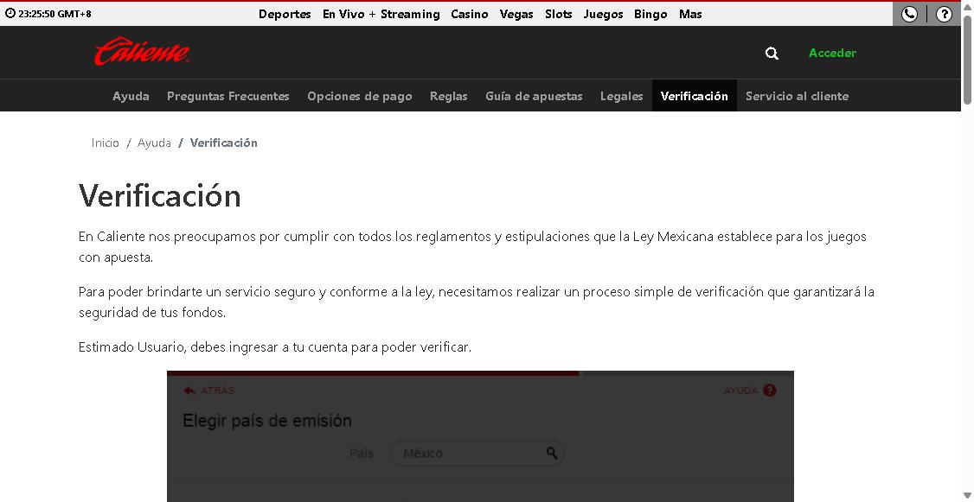
Task: Click the 23:25:50 GMT+8 time text
Action: tap(54, 13)
